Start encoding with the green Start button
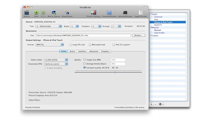The width and height of the screenshot is (212, 118). [x=36, y=12]
